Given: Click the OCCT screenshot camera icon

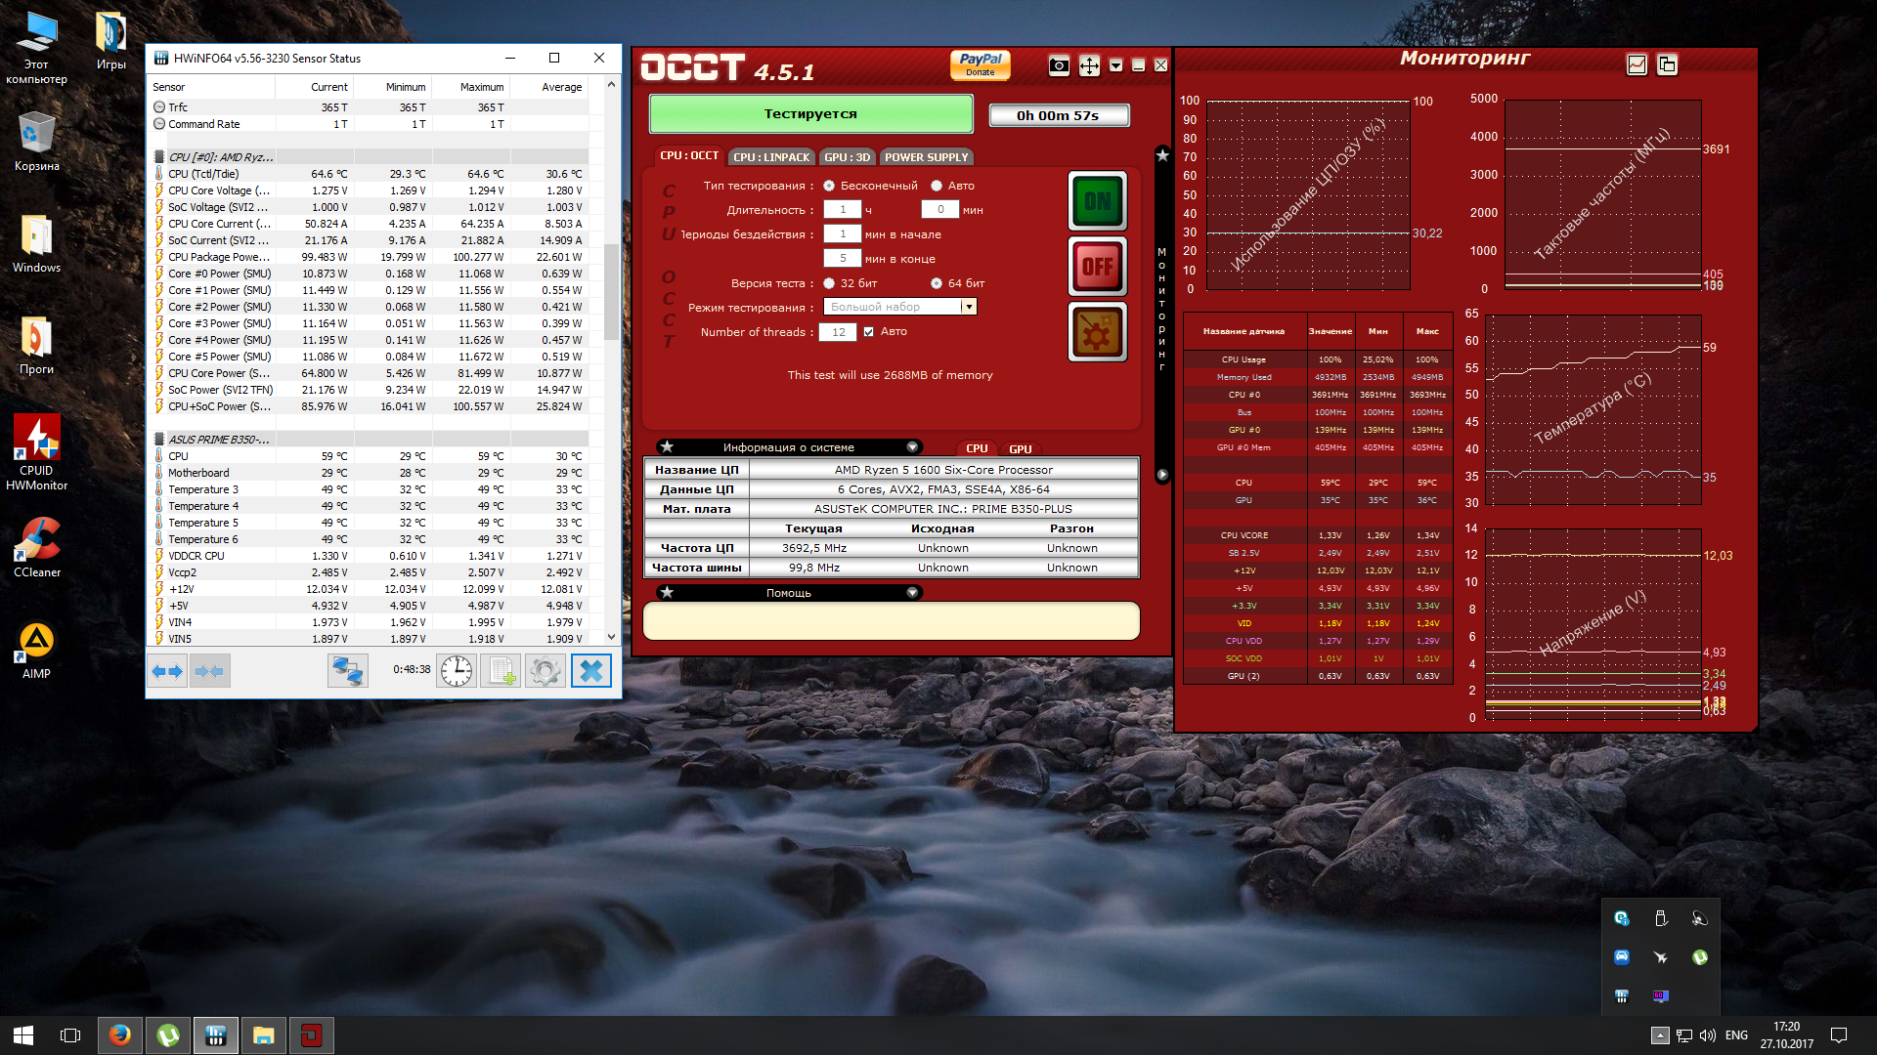Looking at the screenshot, I should tap(1059, 65).
